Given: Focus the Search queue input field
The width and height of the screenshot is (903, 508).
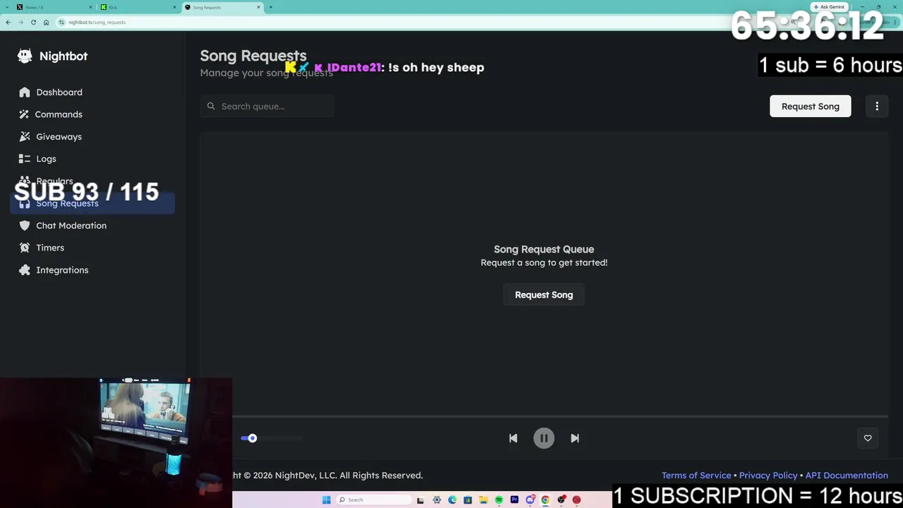Looking at the screenshot, I should click(267, 107).
